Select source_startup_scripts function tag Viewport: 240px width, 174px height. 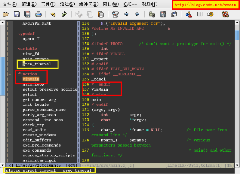click(x=49, y=155)
